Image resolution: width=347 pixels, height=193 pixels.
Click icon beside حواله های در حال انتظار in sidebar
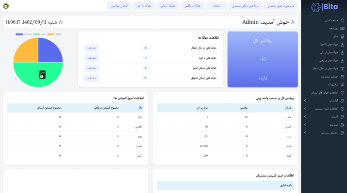342,68
